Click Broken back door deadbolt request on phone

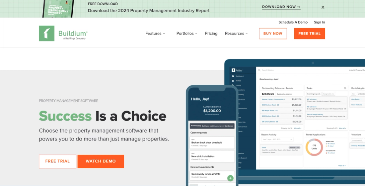click(212, 142)
